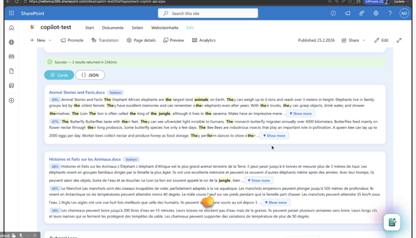Open the Websiteinhalte navigation item
Screen dimensions: 416x238
165,28
